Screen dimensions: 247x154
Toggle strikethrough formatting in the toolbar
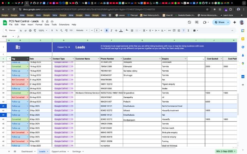click(116, 30)
